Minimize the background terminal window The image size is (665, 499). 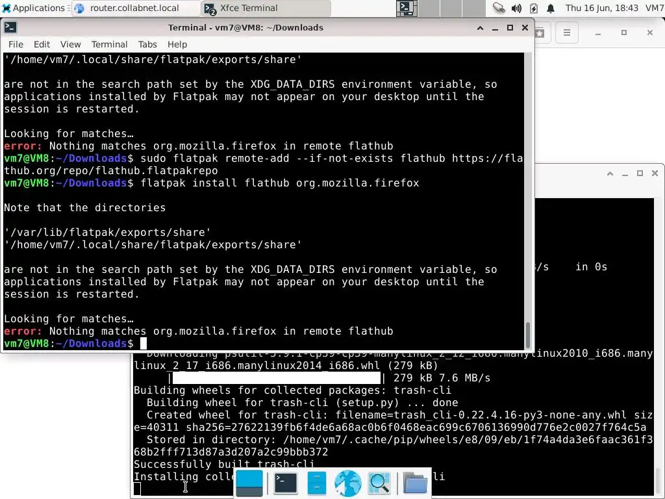pos(625,173)
